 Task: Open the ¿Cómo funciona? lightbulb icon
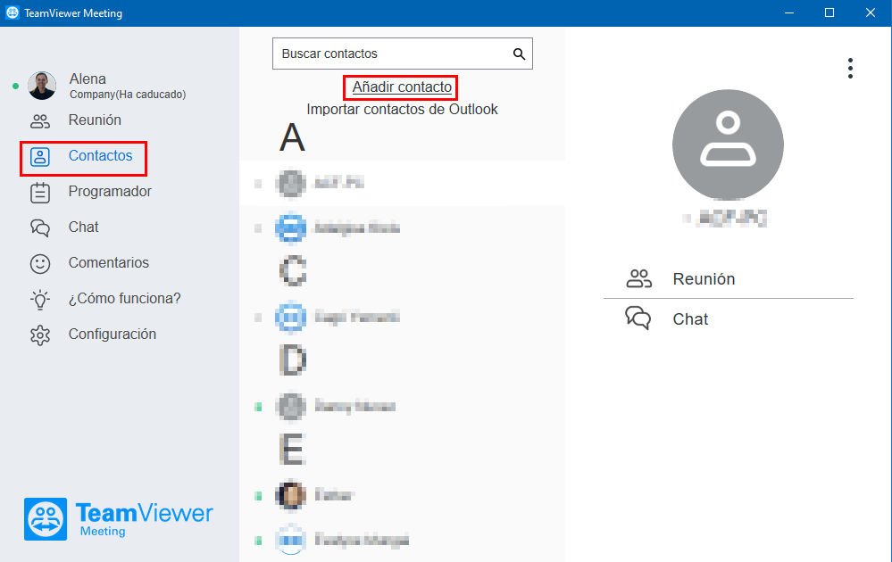click(40, 300)
